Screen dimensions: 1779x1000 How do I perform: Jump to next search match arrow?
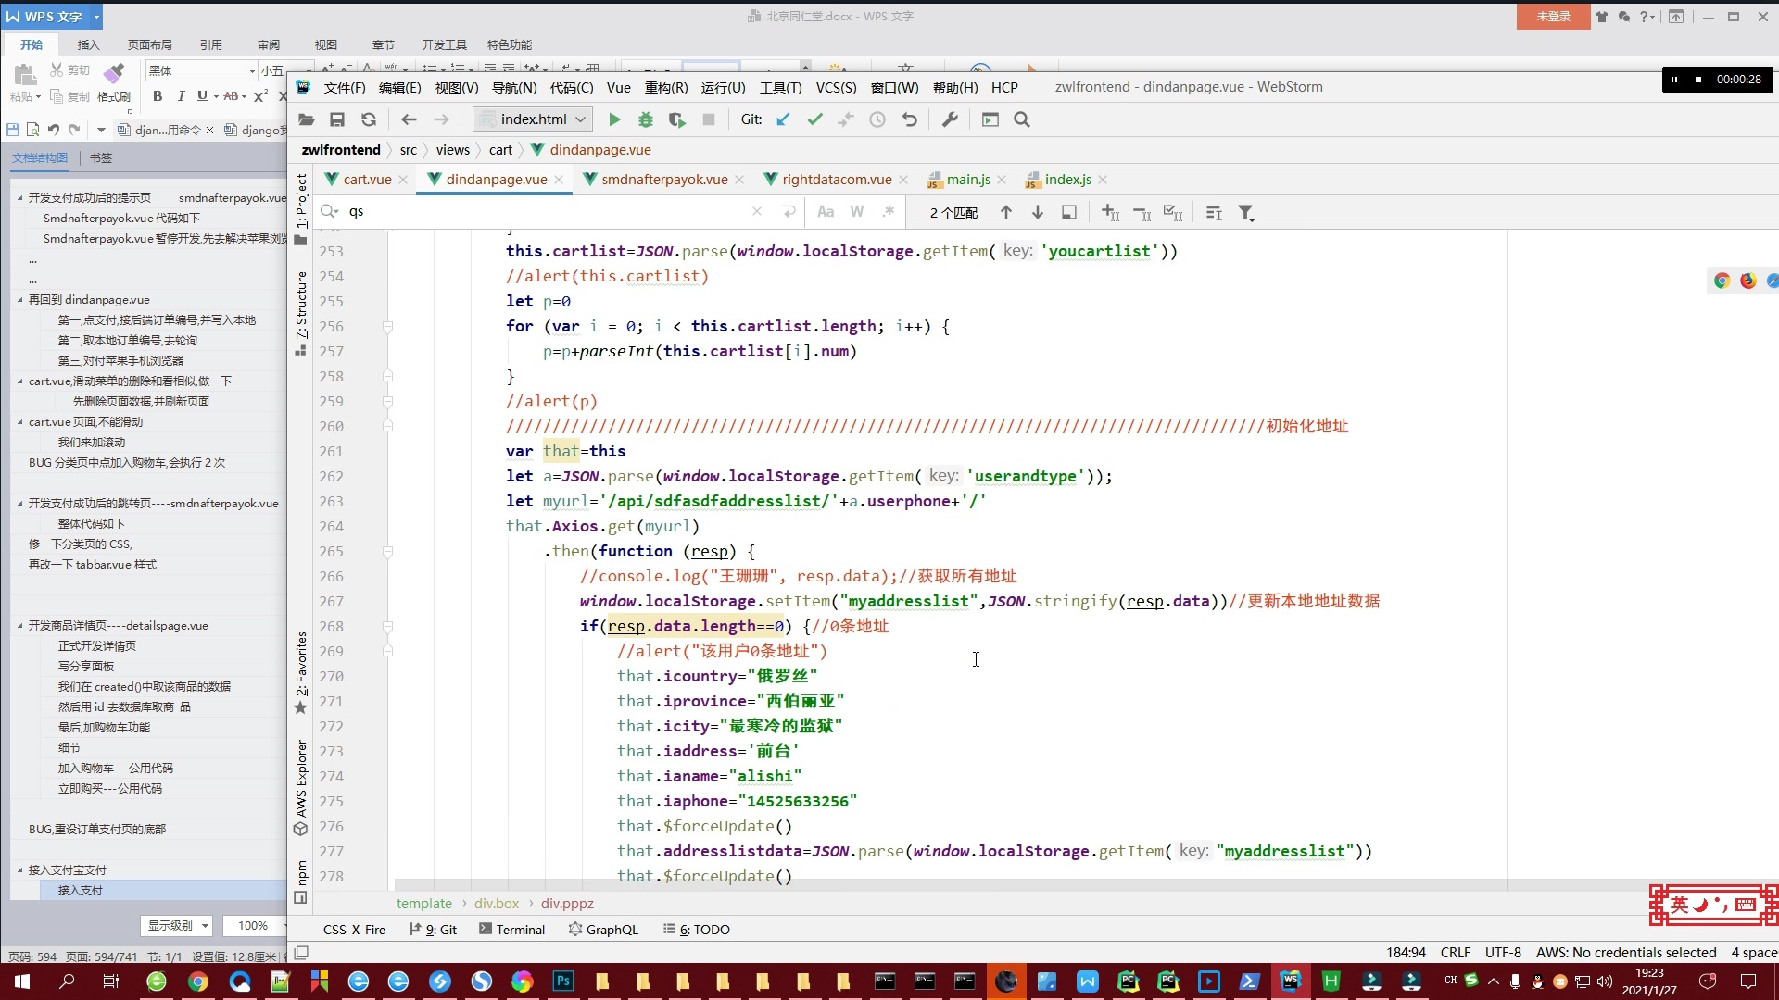pyautogui.click(x=1038, y=213)
